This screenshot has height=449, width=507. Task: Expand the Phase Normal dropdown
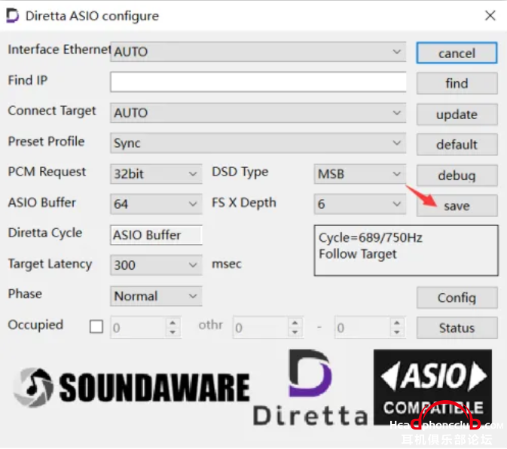156,296
